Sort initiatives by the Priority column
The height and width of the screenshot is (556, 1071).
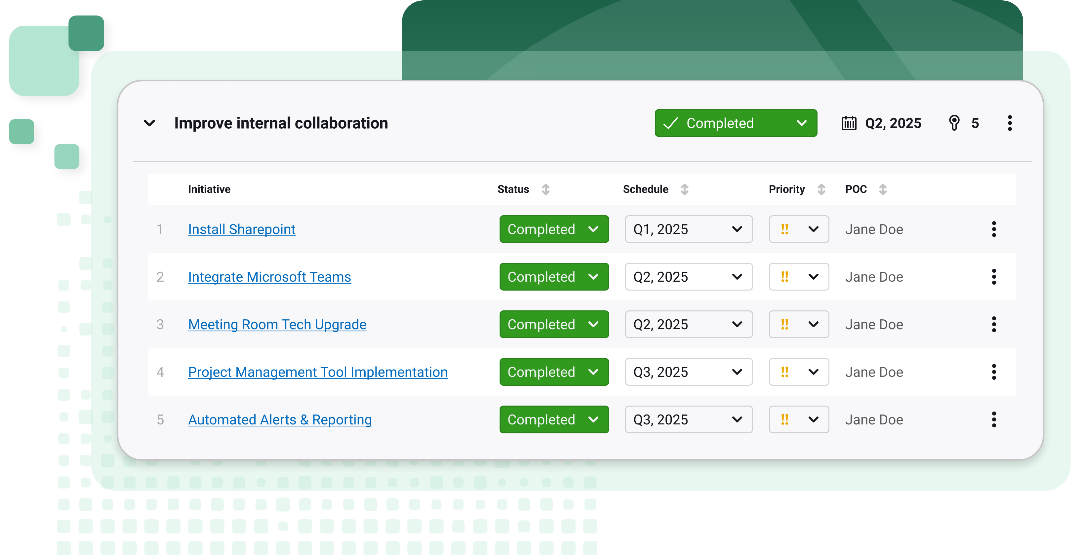821,189
